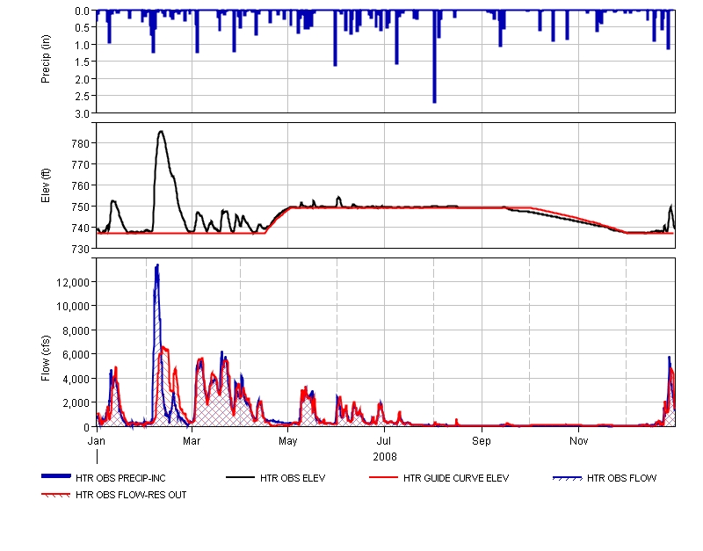Click the Flow (cfs) axis title

tap(46, 359)
